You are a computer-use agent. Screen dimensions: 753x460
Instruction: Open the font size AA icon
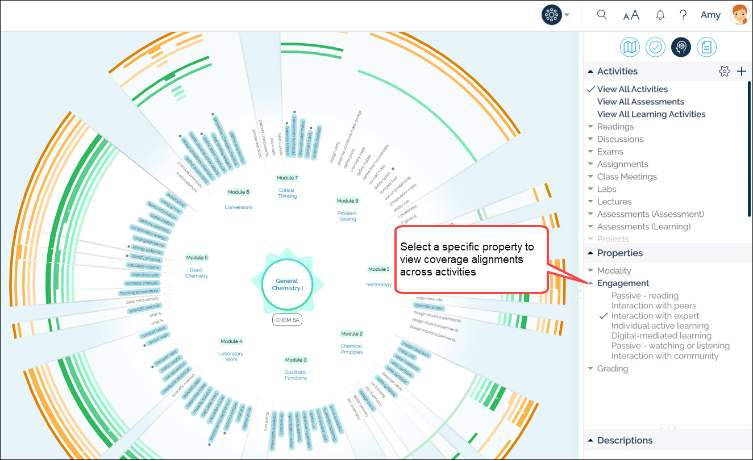(x=631, y=15)
